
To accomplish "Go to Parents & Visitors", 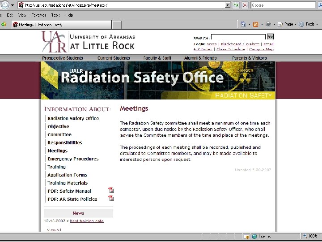I will [249, 58].
